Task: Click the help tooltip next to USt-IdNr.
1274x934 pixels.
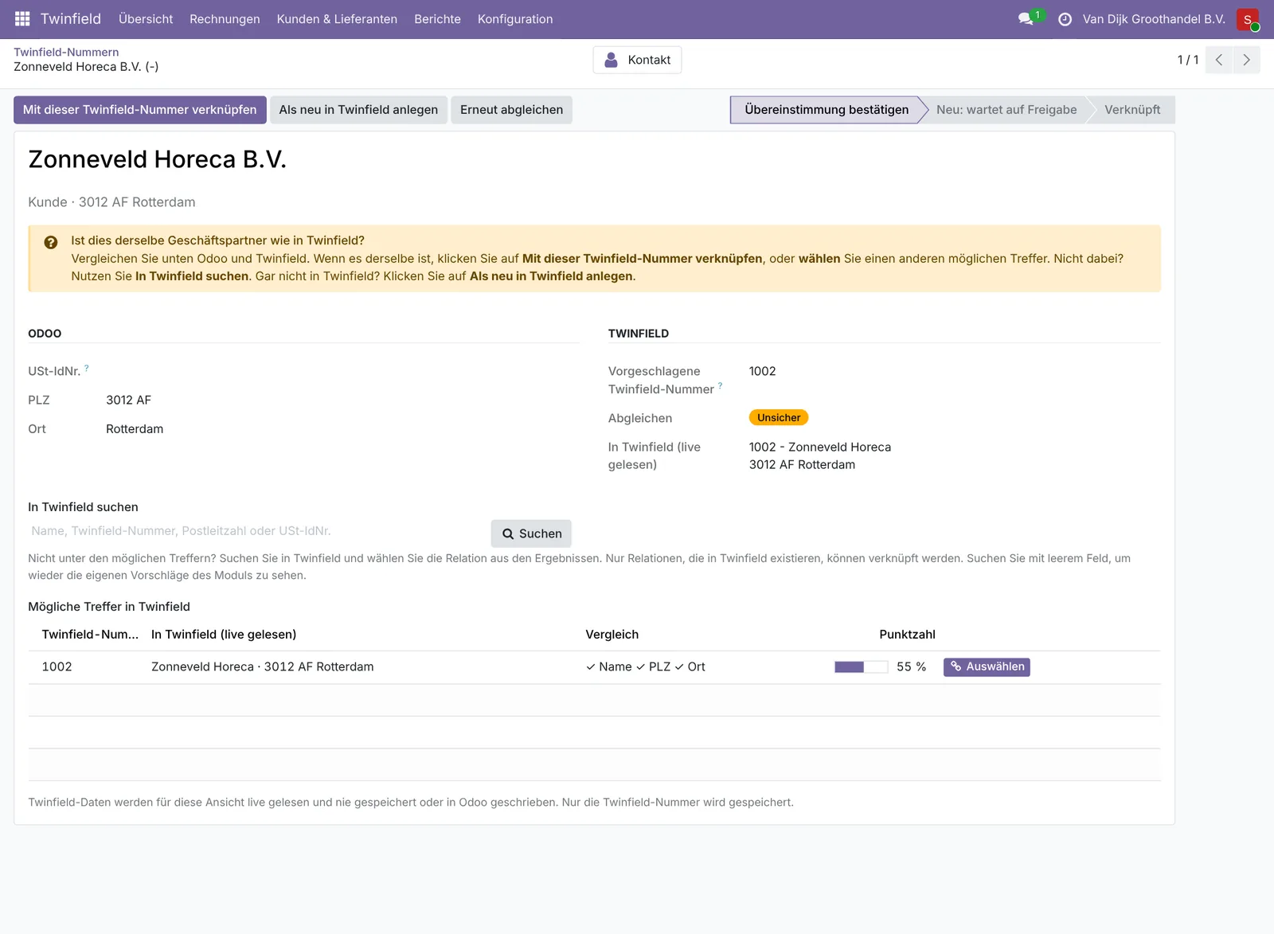Action: click(x=87, y=368)
